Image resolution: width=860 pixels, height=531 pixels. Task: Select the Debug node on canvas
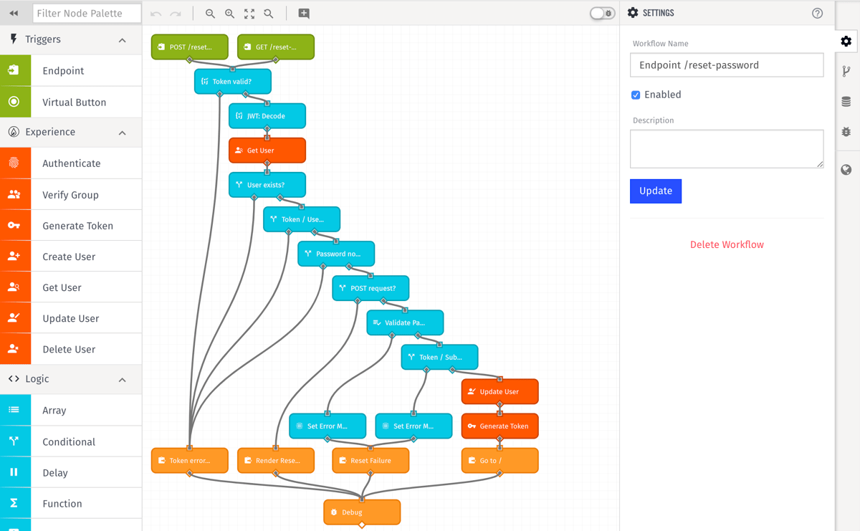pyautogui.click(x=362, y=512)
